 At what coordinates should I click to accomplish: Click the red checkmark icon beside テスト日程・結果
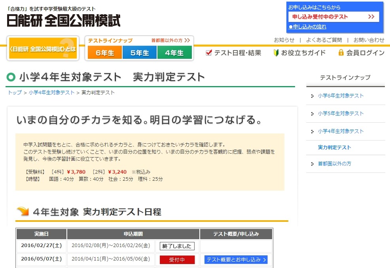(209, 52)
